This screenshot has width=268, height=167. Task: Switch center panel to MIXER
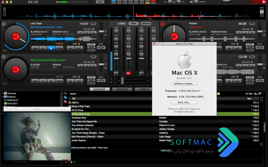pyautogui.click(x=122, y=24)
